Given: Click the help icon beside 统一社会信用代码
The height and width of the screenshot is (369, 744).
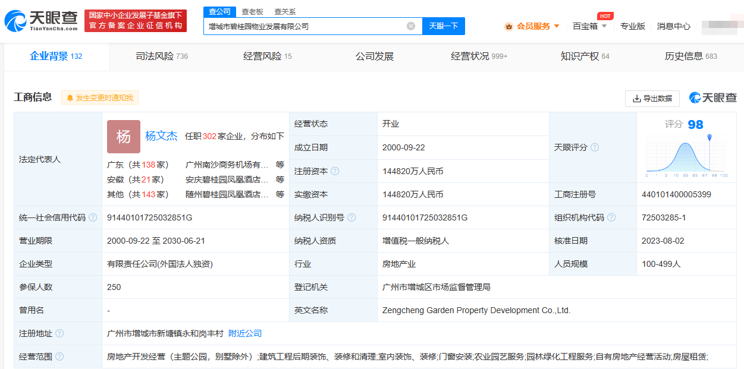Looking at the screenshot, I should (93, 217).
